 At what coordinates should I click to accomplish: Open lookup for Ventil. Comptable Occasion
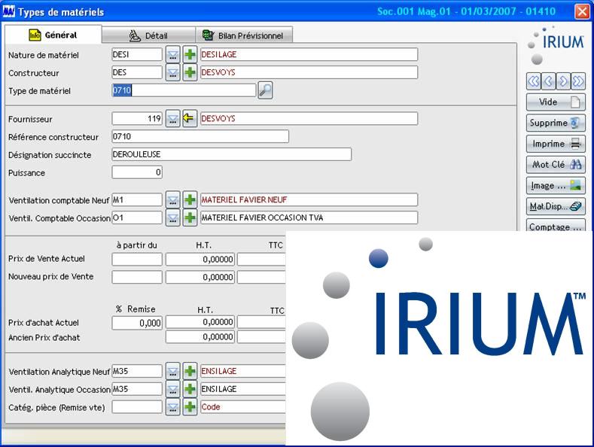172,217
